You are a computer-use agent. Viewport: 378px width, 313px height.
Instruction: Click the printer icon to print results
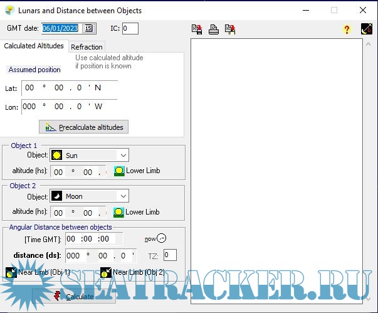[214, 29]
